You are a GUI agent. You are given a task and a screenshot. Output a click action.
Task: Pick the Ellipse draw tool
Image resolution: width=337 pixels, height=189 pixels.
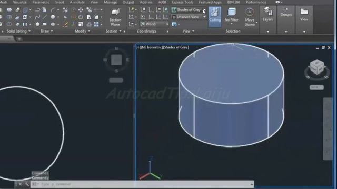coord(53,24)
